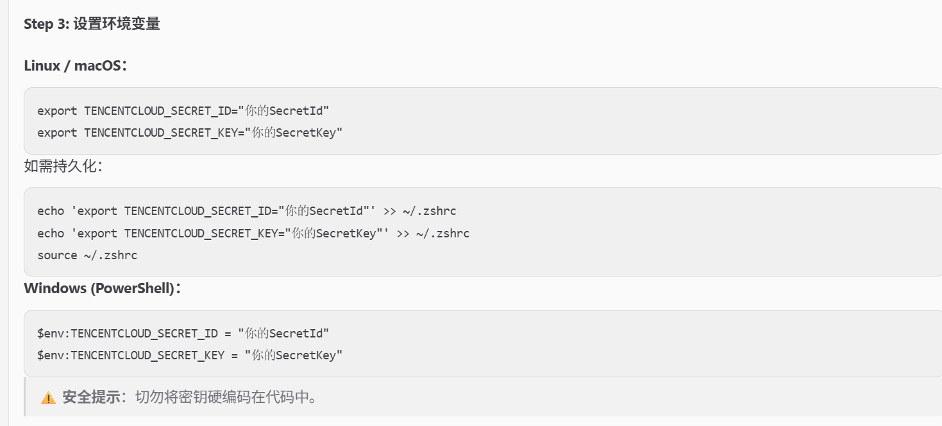The height and width of the screenshot is (426, 942).
Task: Click the export TENCENTCLOUD_SECRET_KEY line
Action: [x=190, y=133]
